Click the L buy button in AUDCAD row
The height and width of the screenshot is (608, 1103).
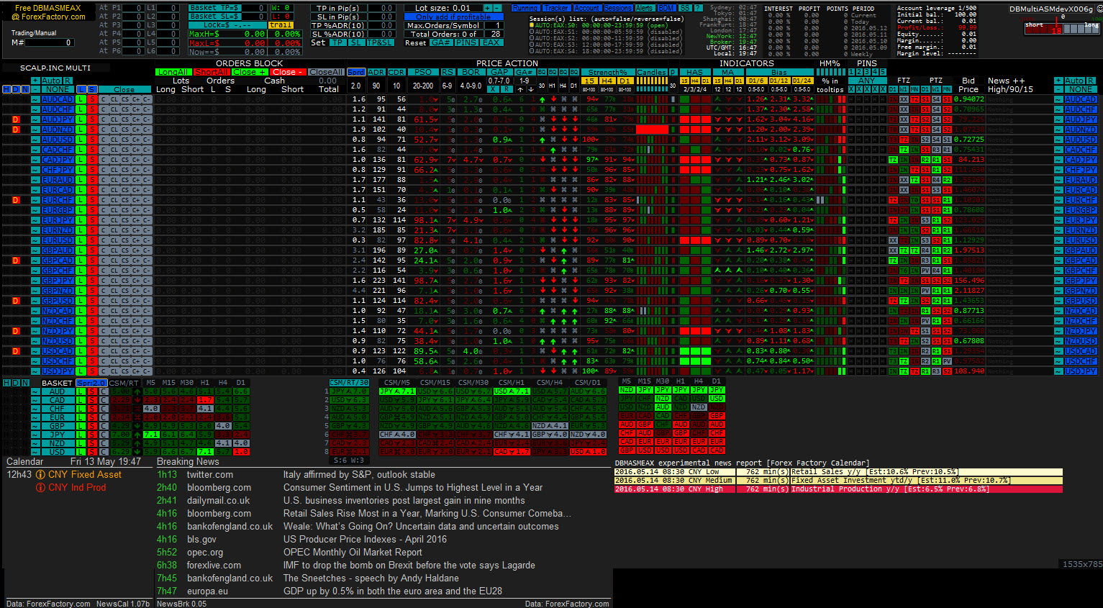pos(81,99)
